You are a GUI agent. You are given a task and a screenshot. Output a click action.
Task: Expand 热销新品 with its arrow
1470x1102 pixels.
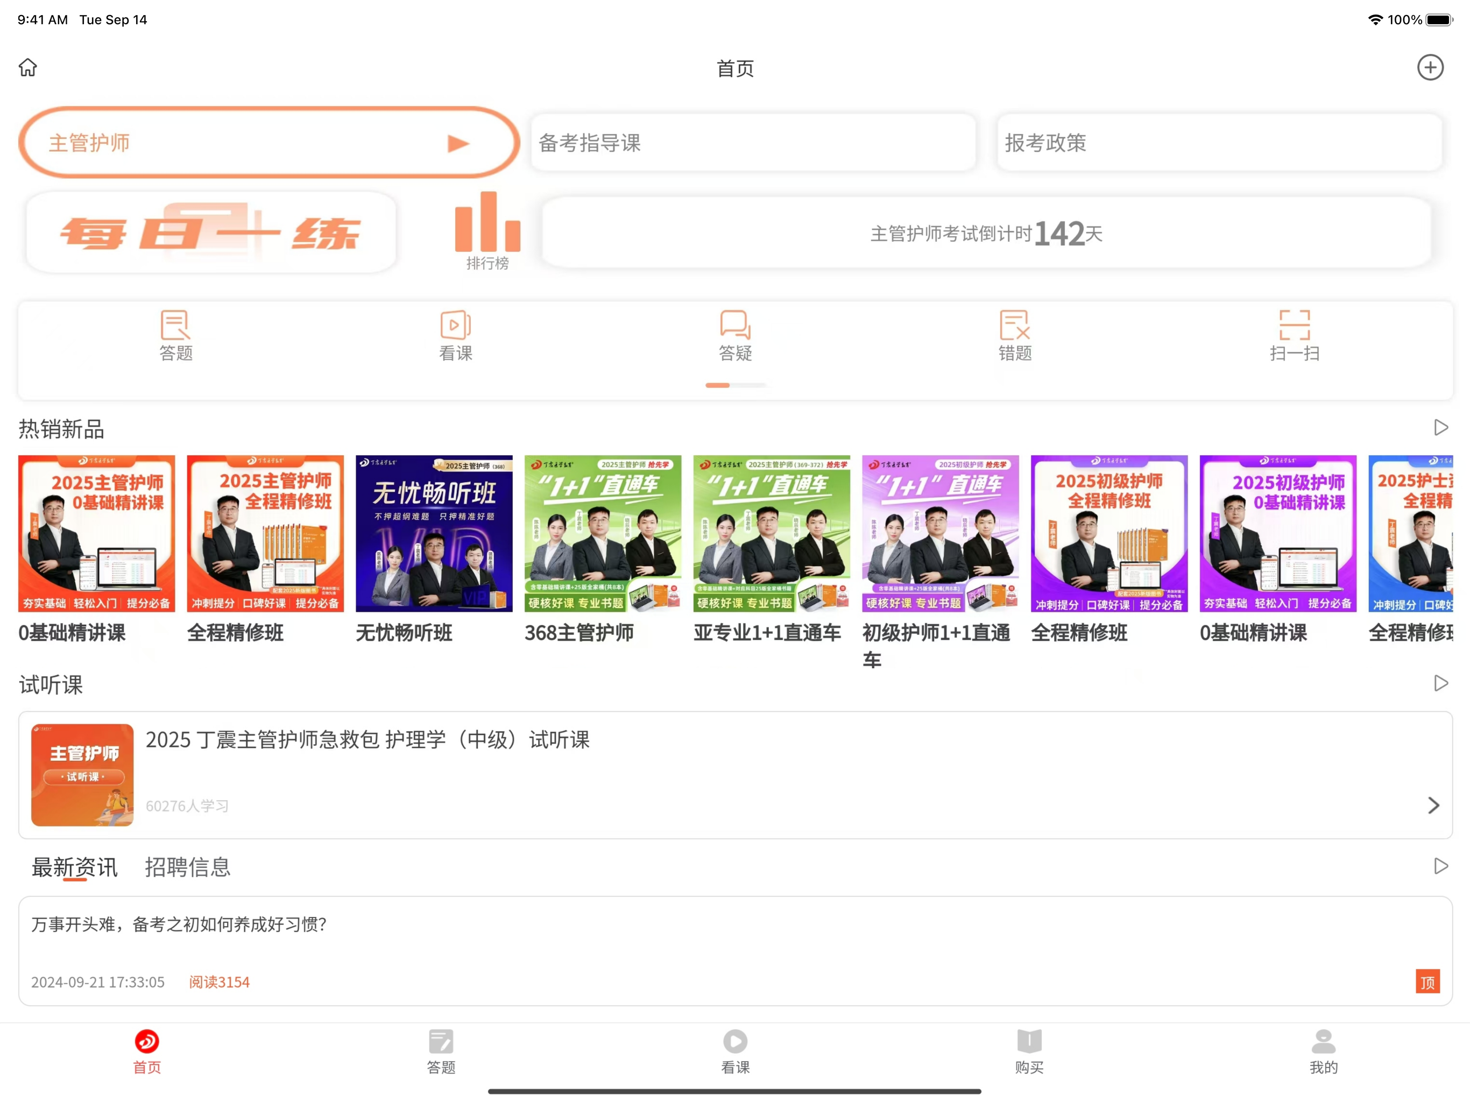pyautogui.click(x=1441, y=427)
